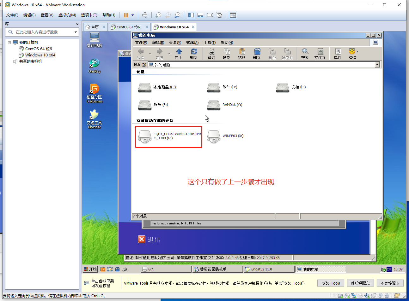Viewport: 409px width, 301px height.
Task: Open the 地址 address bar dropdown
Action: (x=377, y=65)
